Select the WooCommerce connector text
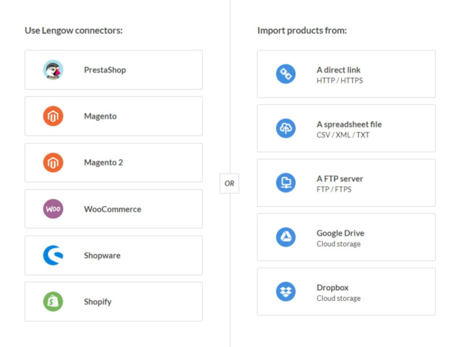Image resolution: width=462 pixels, height=347 pixels. (113, 209)
